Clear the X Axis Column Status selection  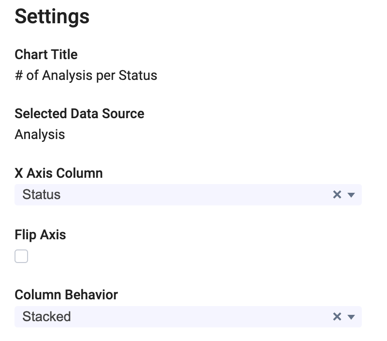coord(337,195)
